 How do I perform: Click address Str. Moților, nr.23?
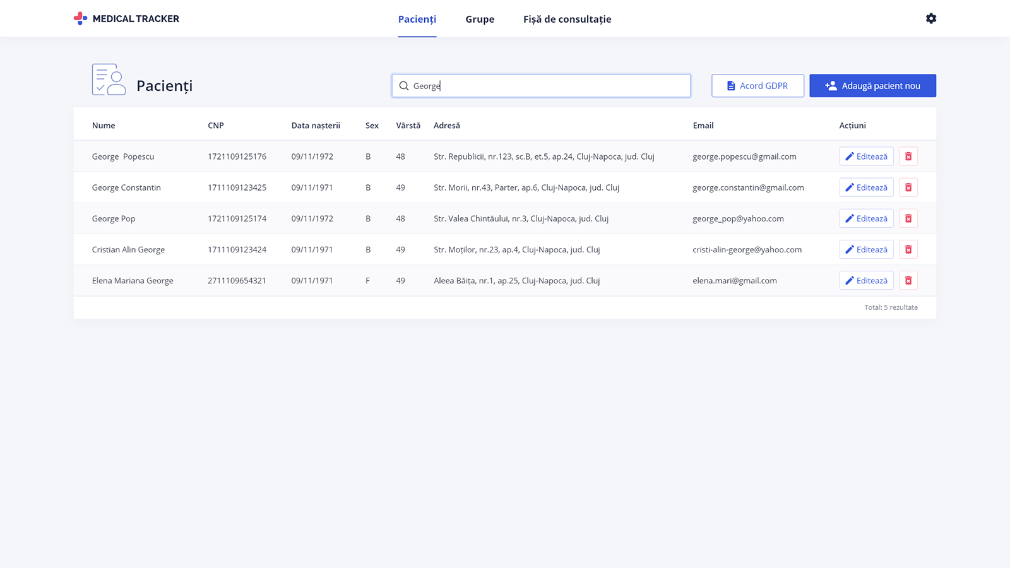(x=516, y=249)
